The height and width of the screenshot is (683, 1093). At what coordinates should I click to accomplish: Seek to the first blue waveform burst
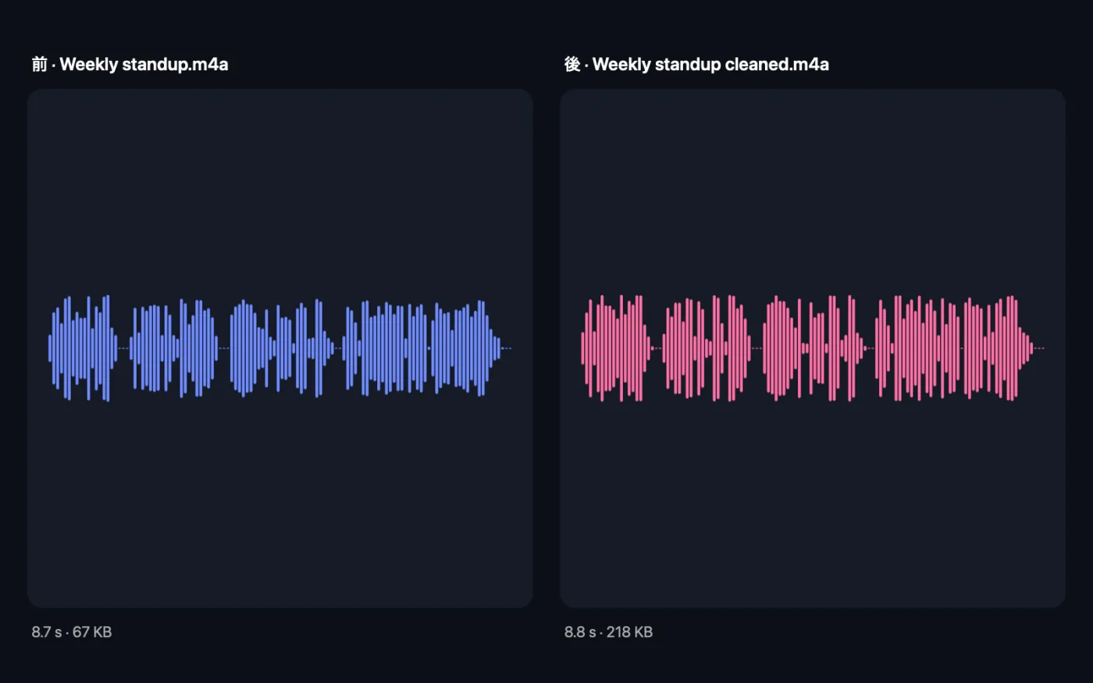83,348
